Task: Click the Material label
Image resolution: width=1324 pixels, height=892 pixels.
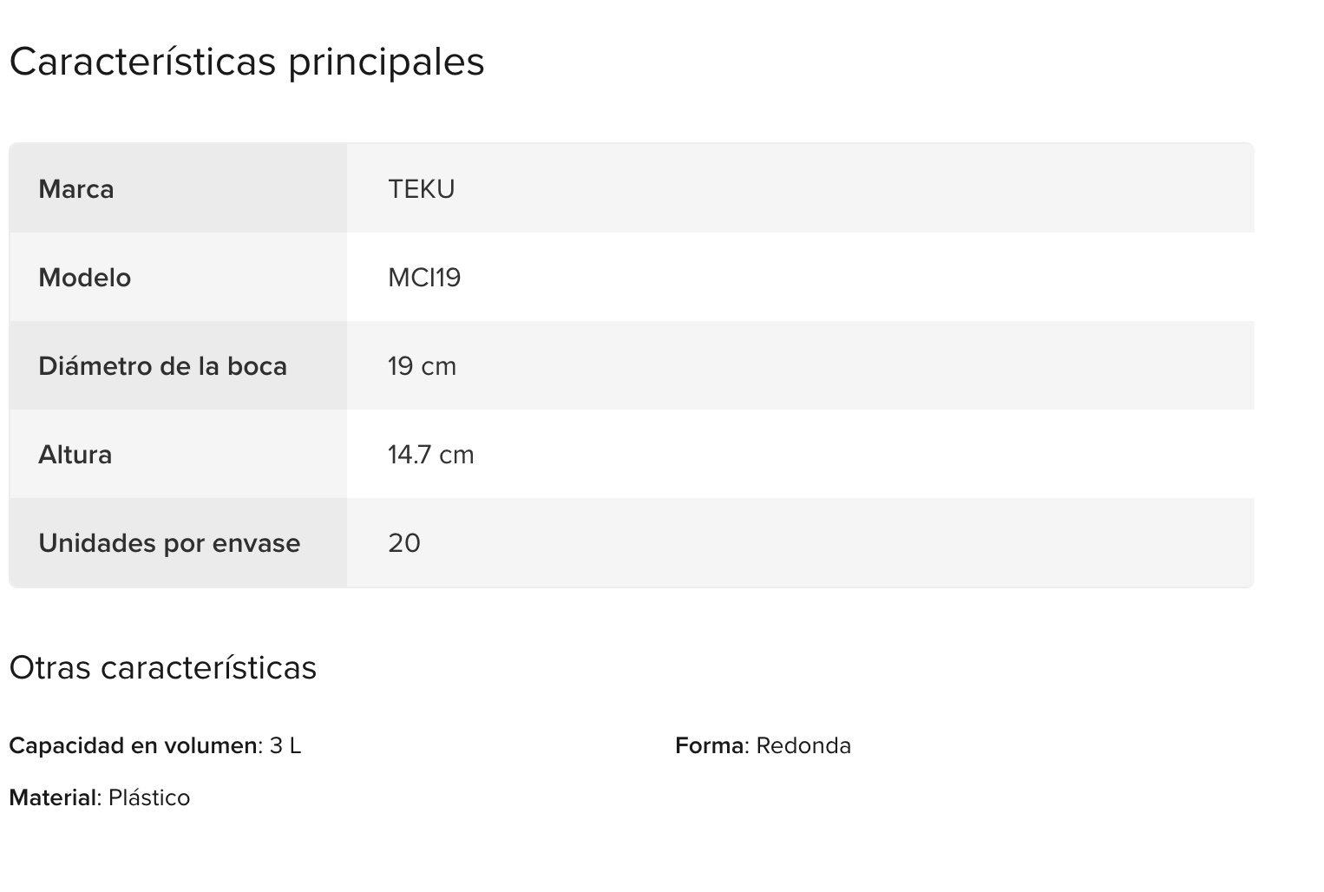Action: click(x=54, y=798)
